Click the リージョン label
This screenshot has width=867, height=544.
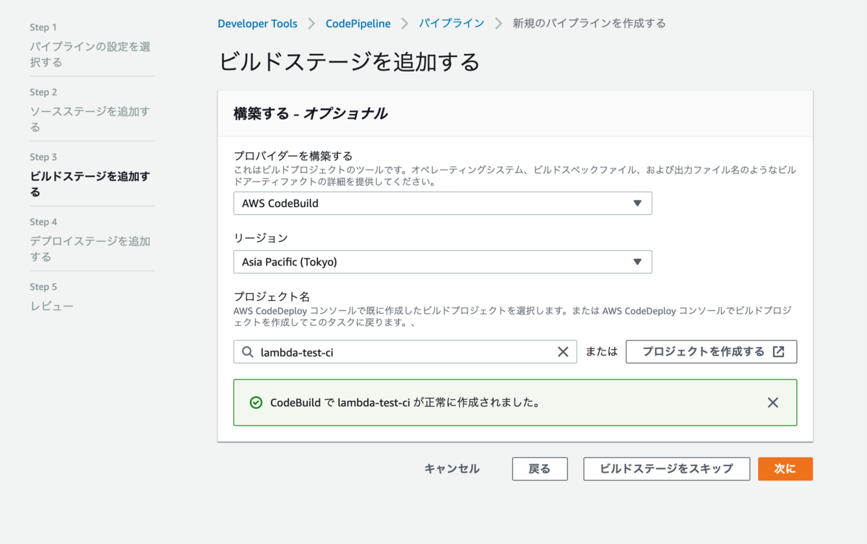tap(260, 237)
